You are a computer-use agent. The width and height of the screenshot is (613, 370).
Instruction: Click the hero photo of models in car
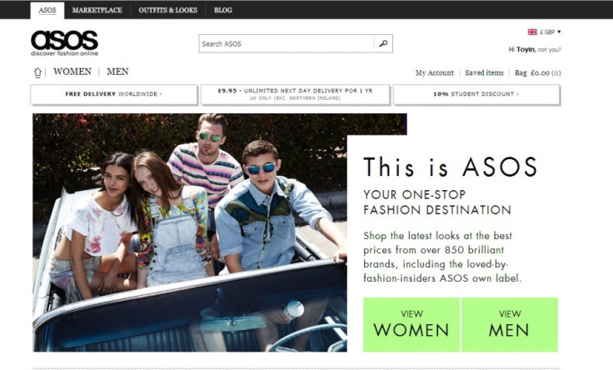[190, 232]
